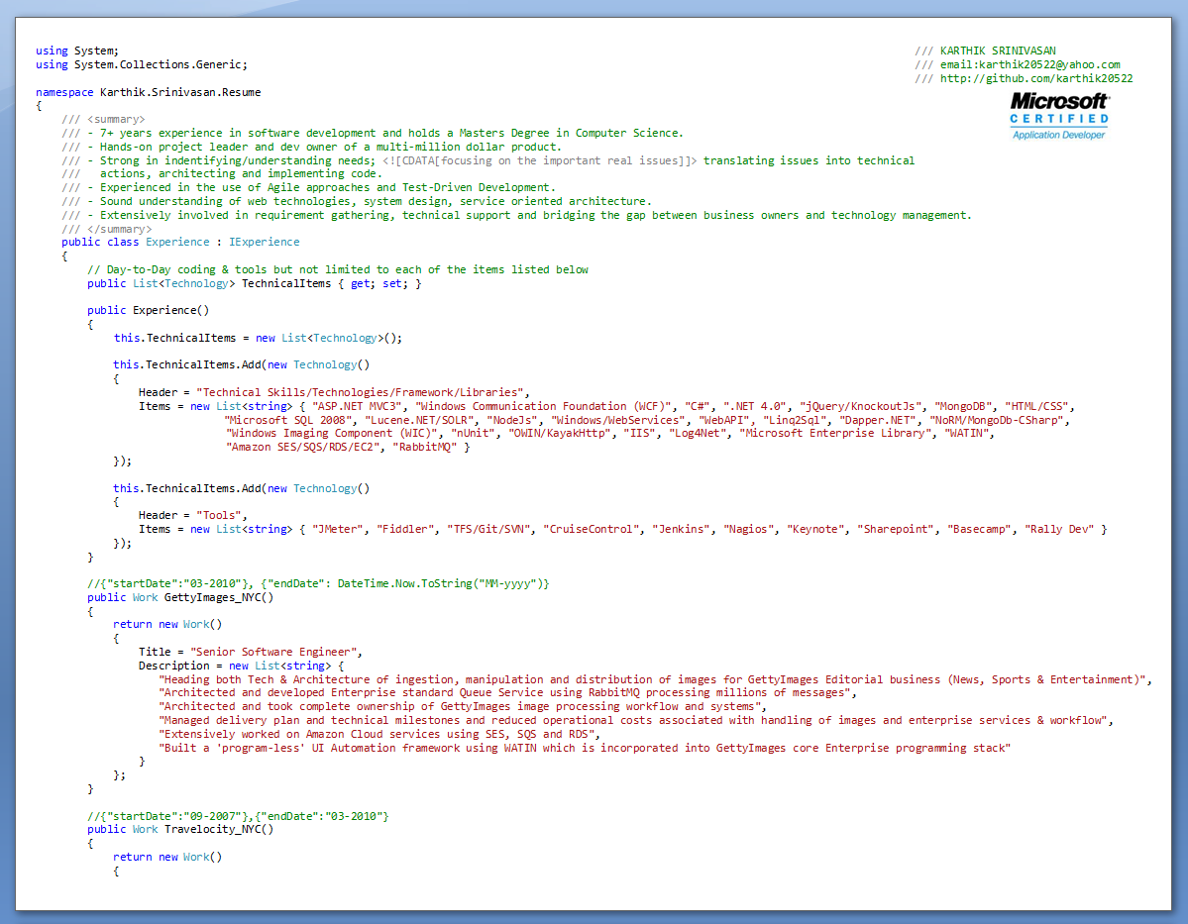Click the "Enterprise standard Queue Service" description line
Image resolution: width=1188 pixels, height=924 pixels.
(507, 692)
